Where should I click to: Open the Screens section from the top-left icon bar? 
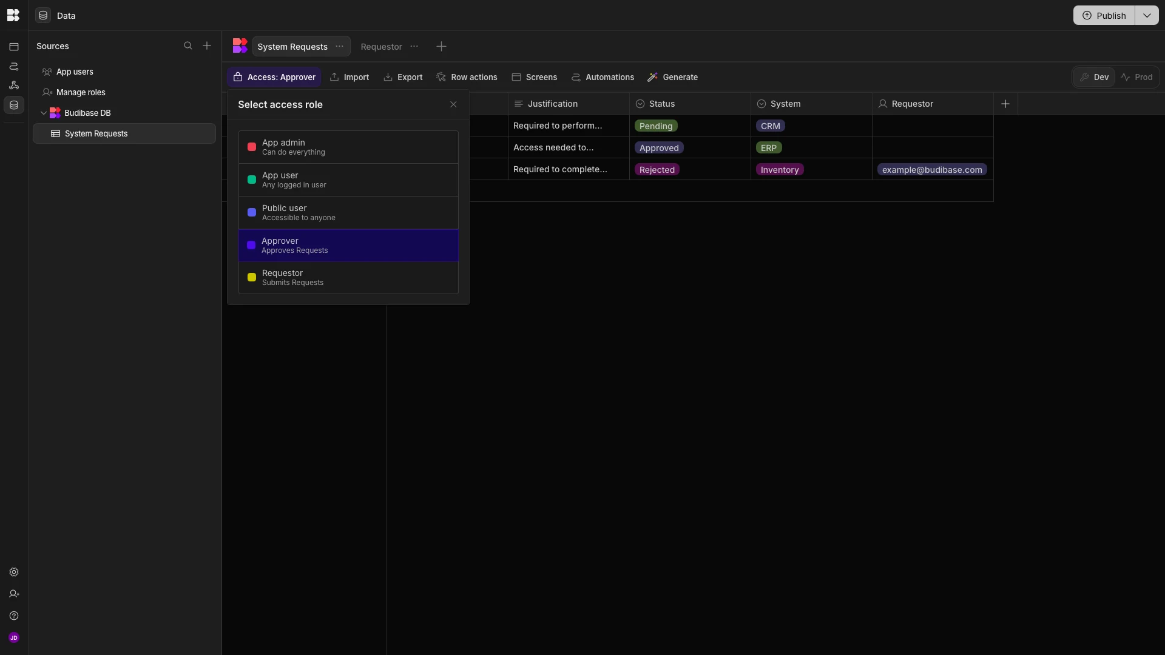coord(13,46)
